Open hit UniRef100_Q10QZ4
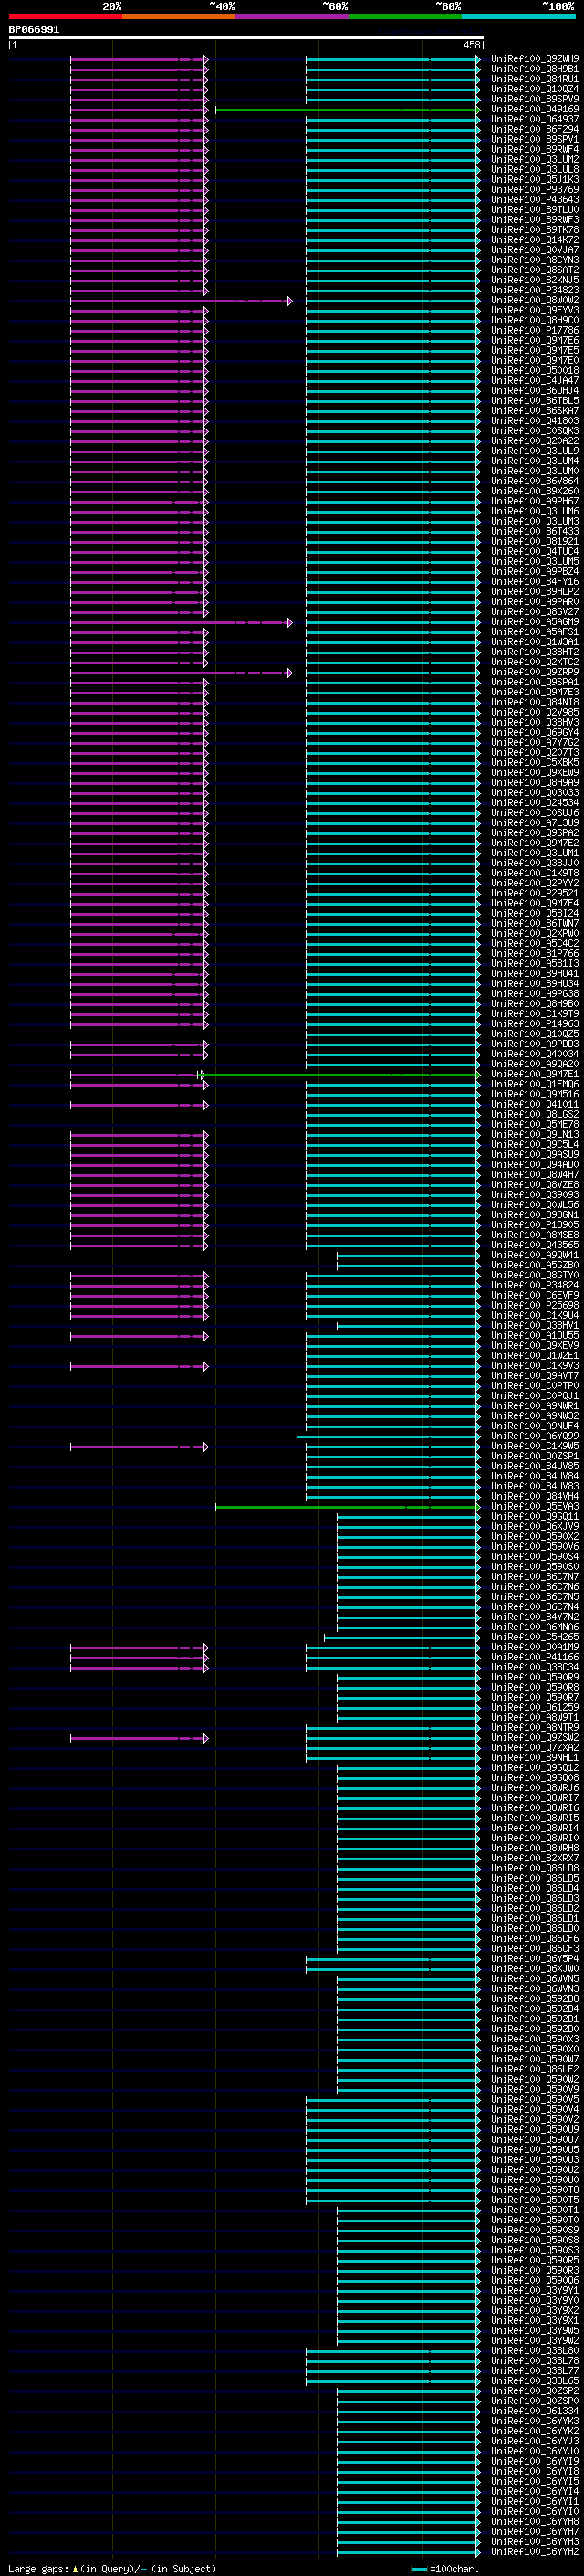Viewport: 584px width, 2576px height. (535, 89)
